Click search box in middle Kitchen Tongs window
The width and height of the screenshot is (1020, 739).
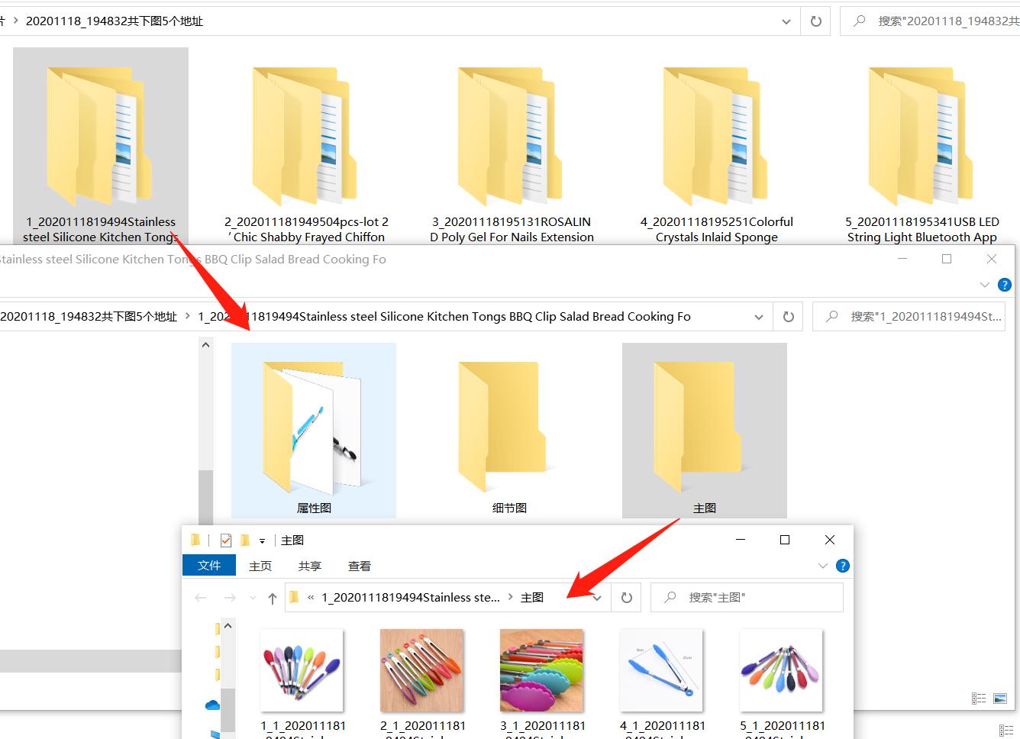[x=909, y=317]
